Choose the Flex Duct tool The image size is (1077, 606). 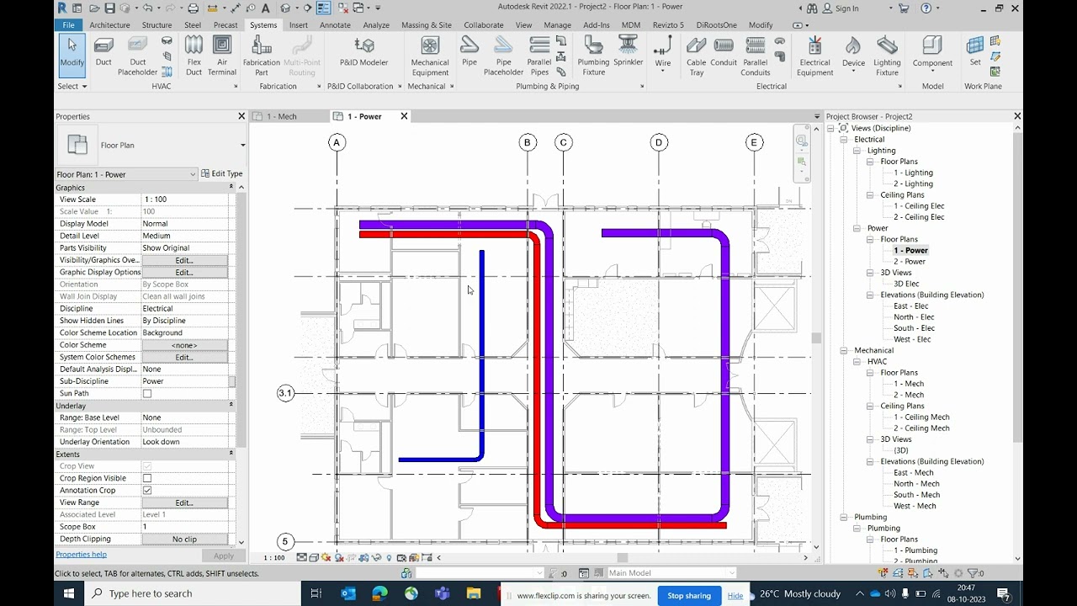click(194, 56)
